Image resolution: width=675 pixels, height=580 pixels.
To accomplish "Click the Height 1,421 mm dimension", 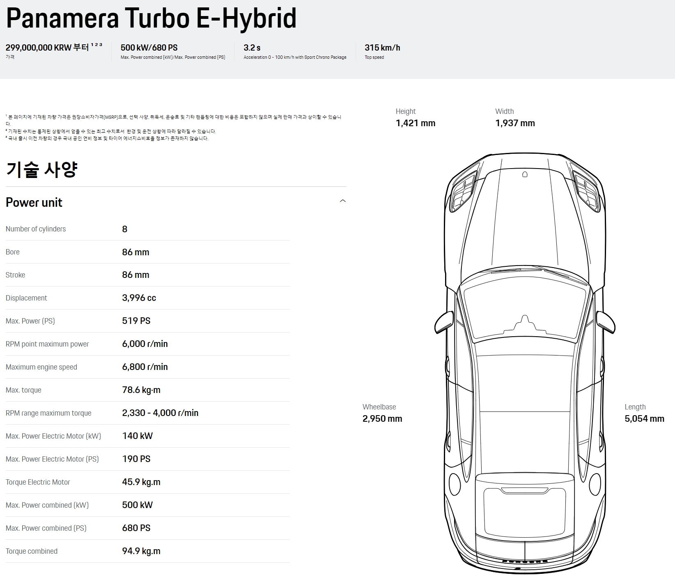I will point(416,118).
